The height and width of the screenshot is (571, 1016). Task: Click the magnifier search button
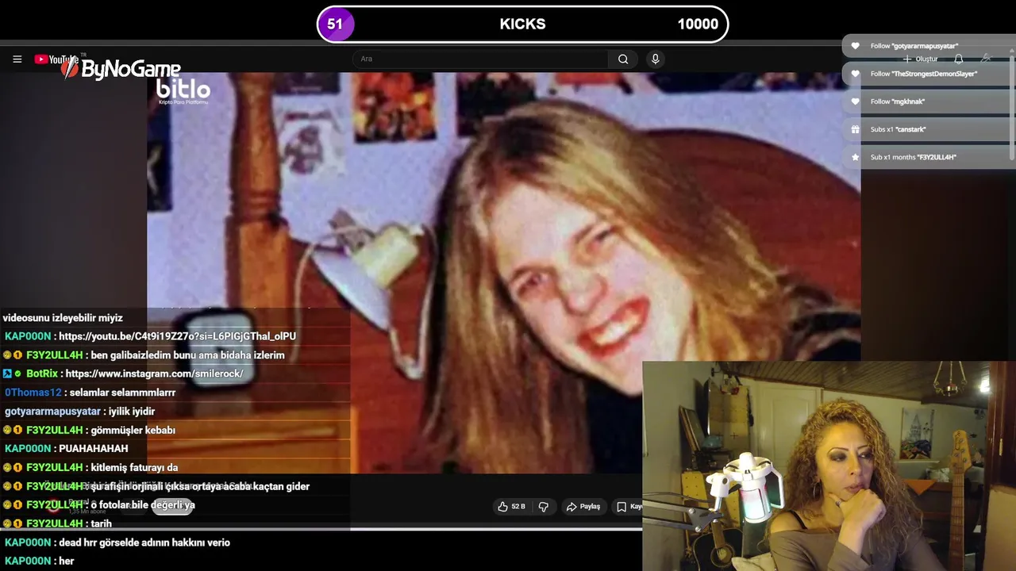click(623, 59)
